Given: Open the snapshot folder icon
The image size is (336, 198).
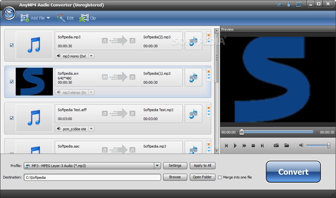Looking at the screenshot, I should pos(287,146).
